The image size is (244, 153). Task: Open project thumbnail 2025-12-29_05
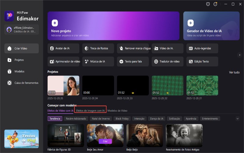point(63,86)
